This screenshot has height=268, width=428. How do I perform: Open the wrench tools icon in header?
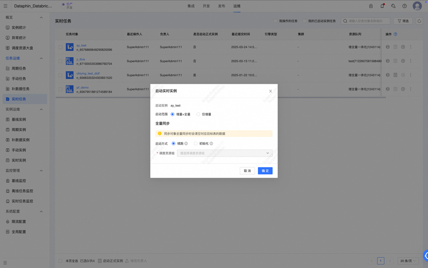[x=393, y=6]
